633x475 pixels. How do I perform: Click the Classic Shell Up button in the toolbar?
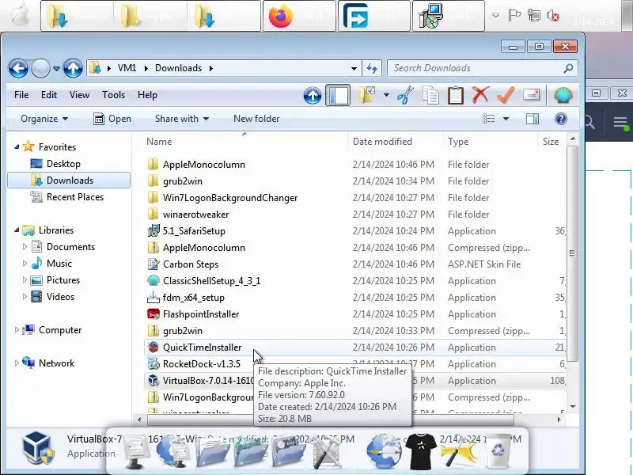coord(313,95)
